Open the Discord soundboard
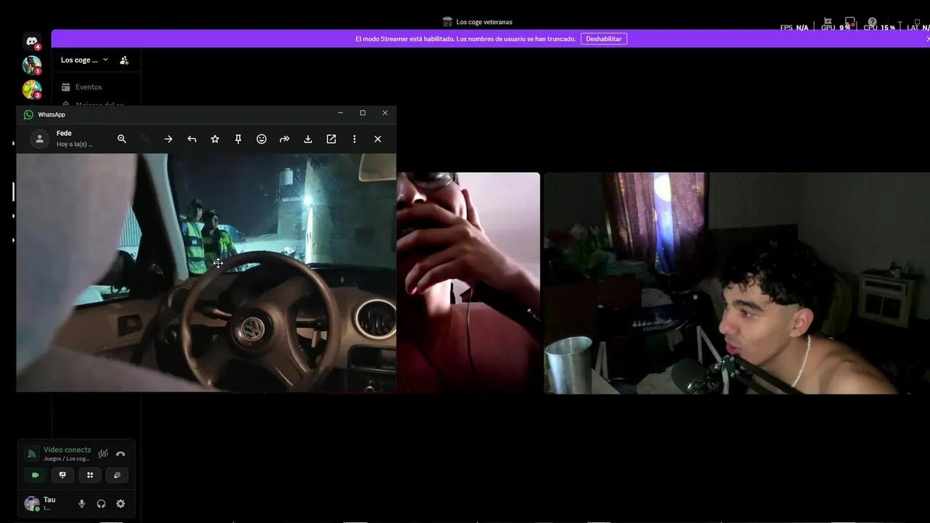 117,474
